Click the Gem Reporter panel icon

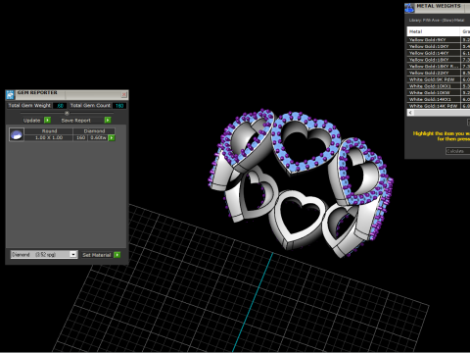pyautogui.click(x=10, y=95)
